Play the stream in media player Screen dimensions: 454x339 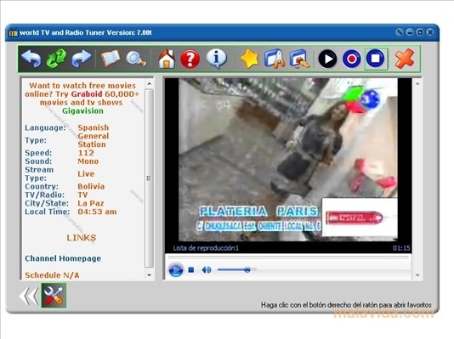[176, 270]
